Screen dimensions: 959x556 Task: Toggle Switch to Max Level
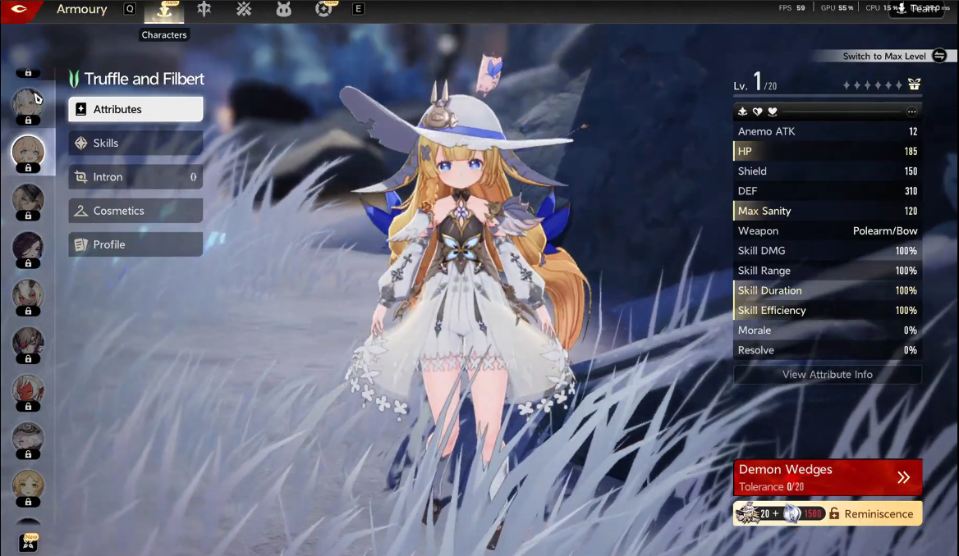[939, 56]
